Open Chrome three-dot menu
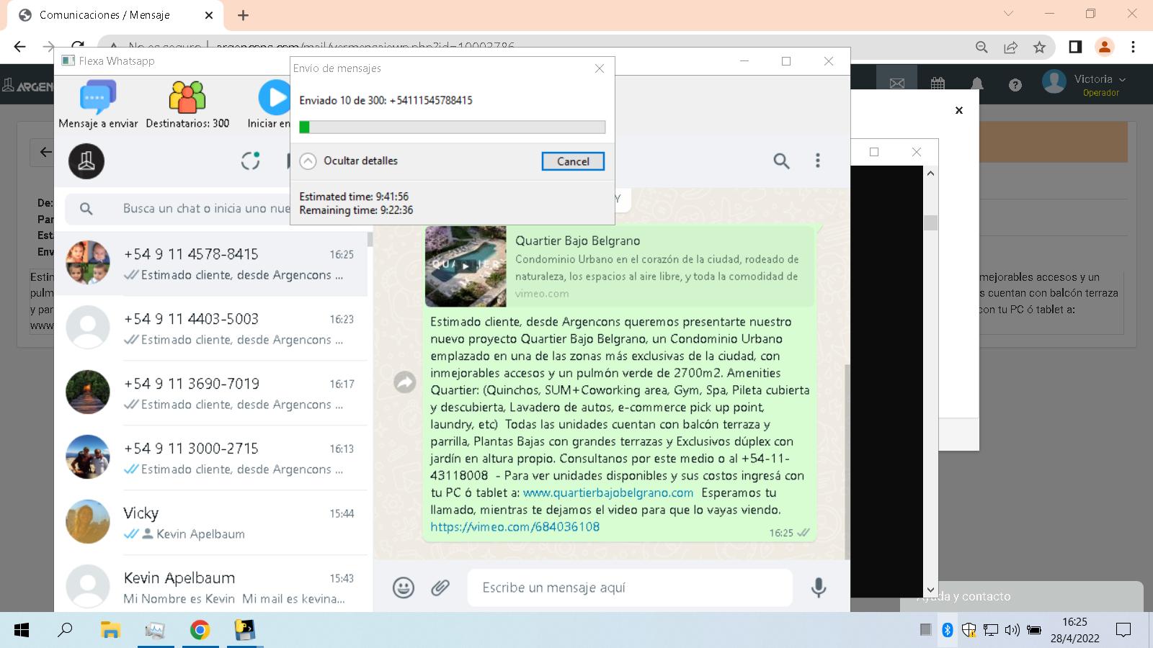The width and height of the screenshot is (1153, 648). pyautogui.click(x=1133, y=47)
